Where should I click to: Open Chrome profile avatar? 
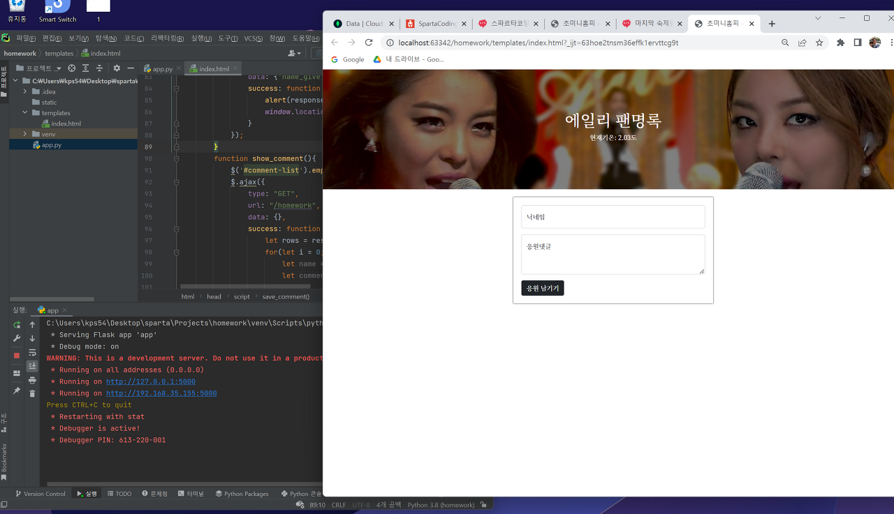874,43
